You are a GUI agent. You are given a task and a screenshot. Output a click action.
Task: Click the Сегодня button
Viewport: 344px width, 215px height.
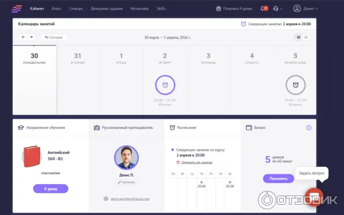click(54, 37)
